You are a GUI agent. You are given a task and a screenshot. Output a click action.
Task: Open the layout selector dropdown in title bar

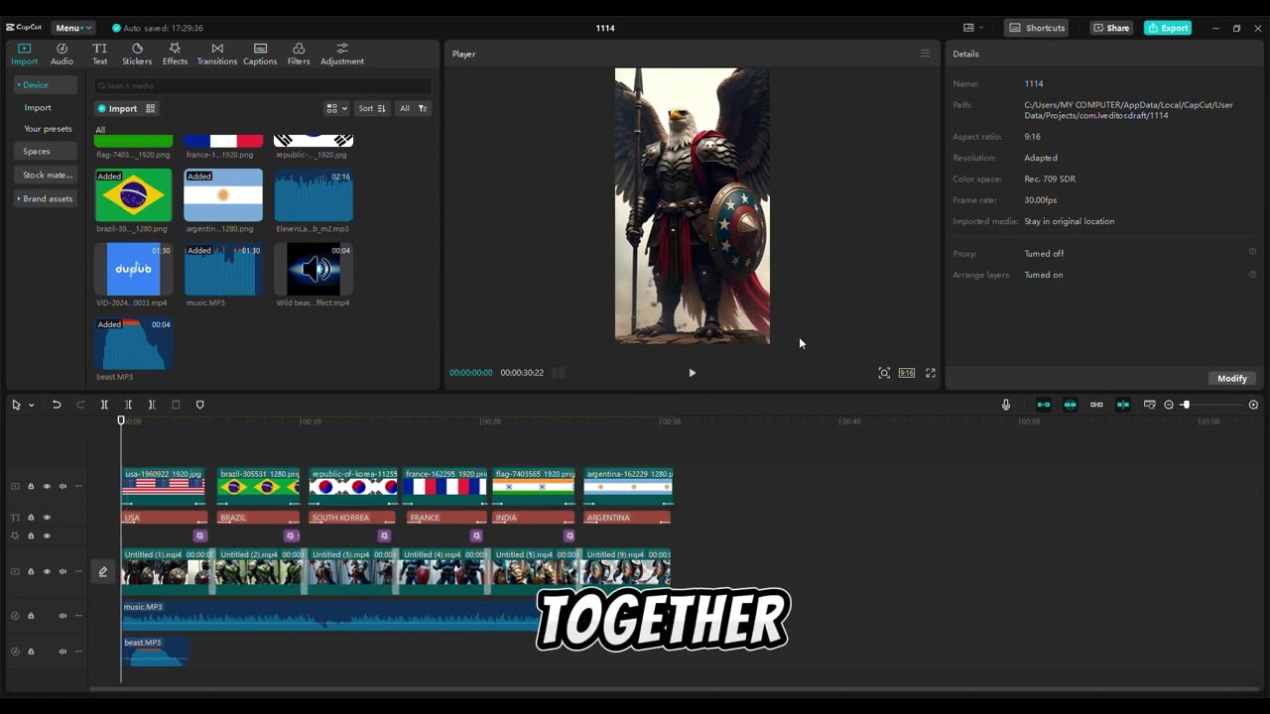coord(973,28)
